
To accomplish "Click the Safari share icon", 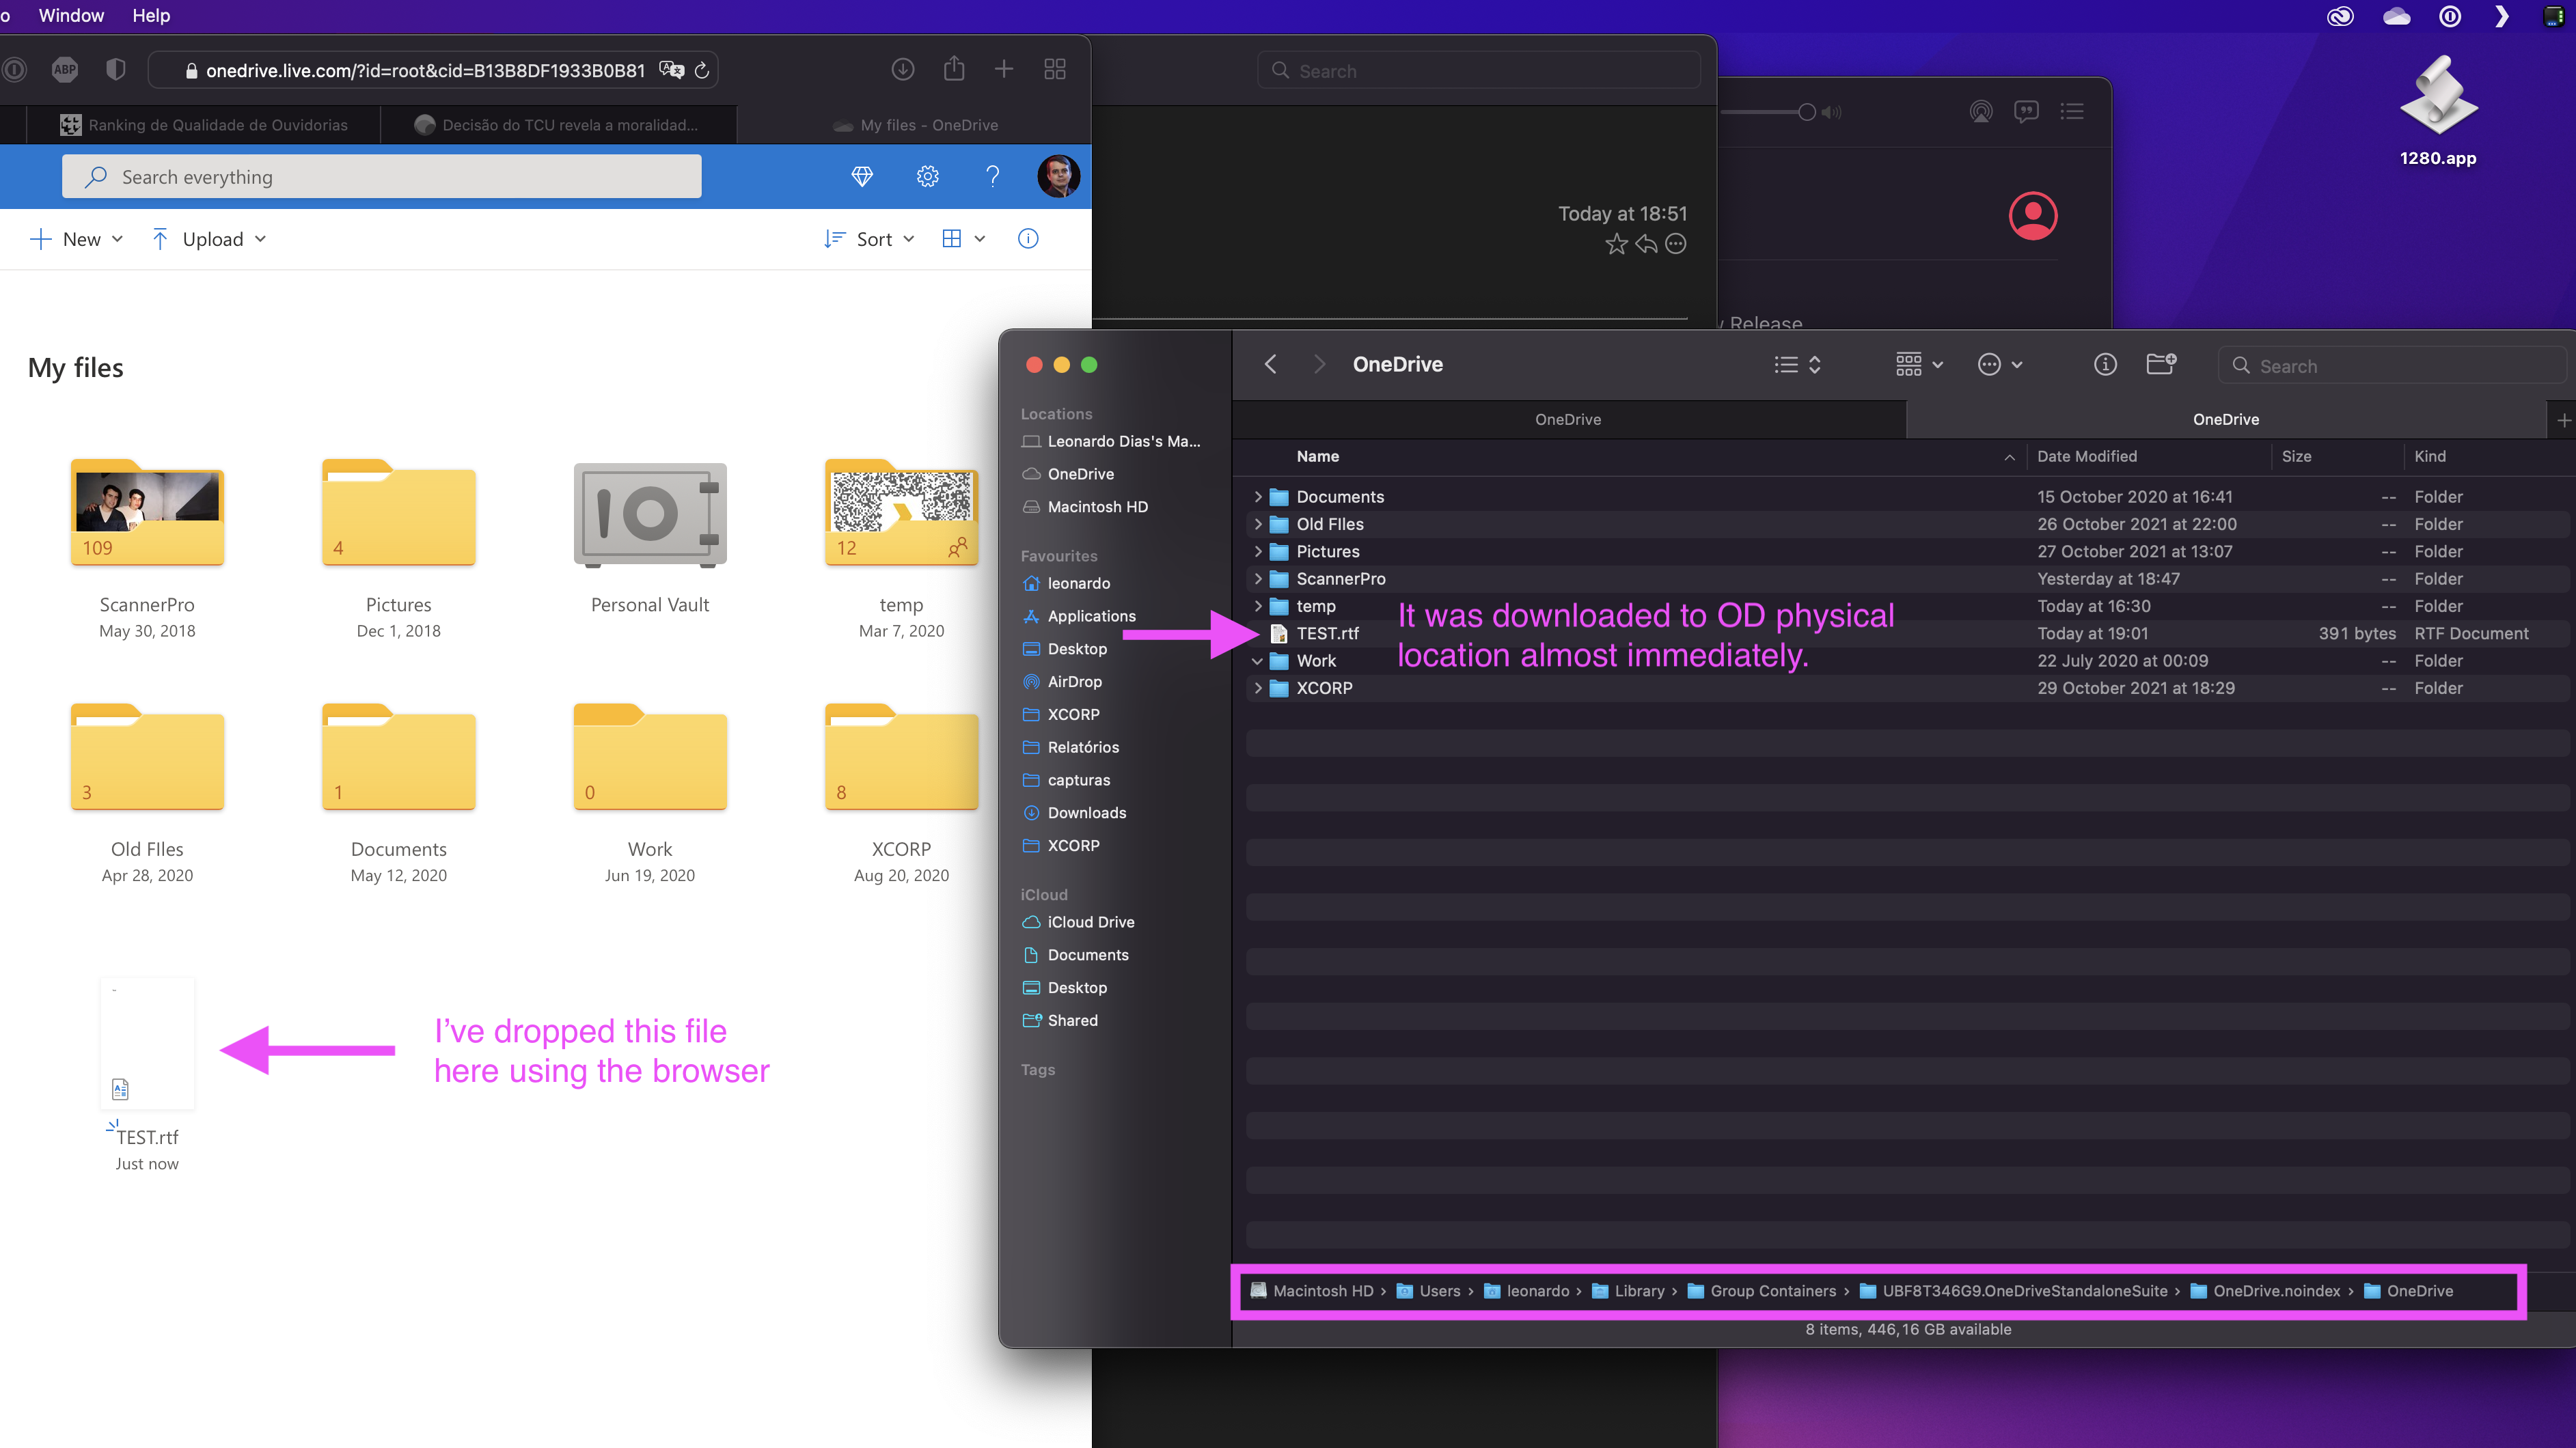I will point(953,69).
